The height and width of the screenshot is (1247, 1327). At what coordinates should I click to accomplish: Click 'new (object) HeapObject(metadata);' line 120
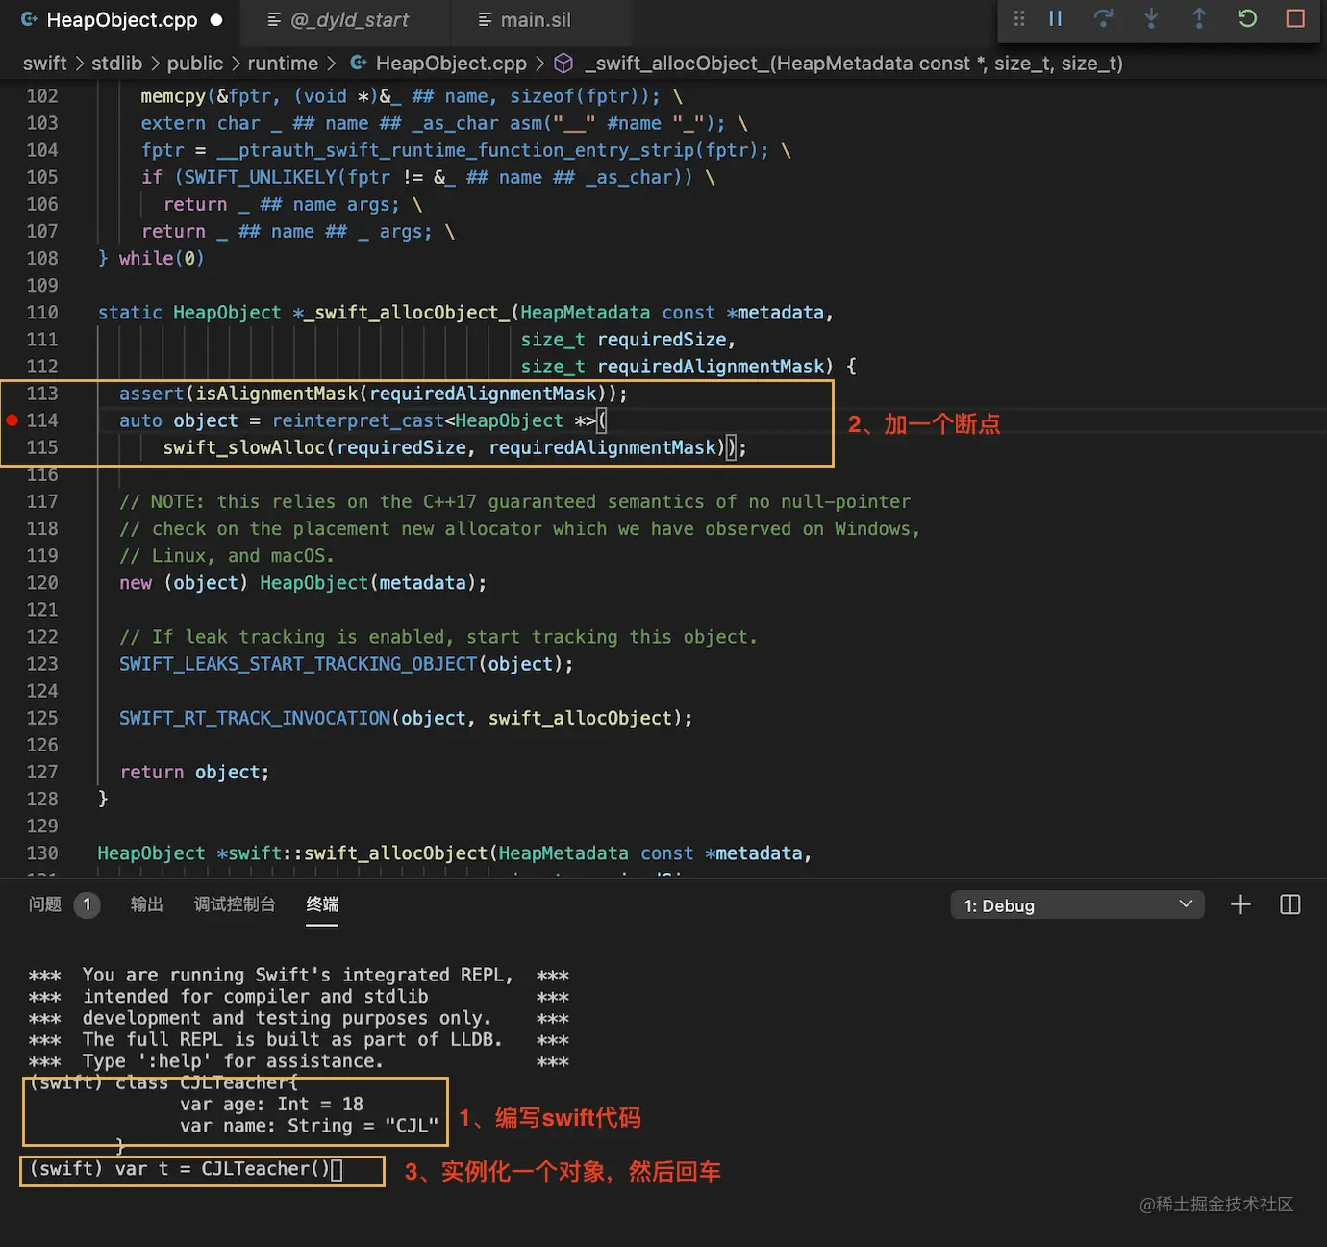tap(303, 583)
